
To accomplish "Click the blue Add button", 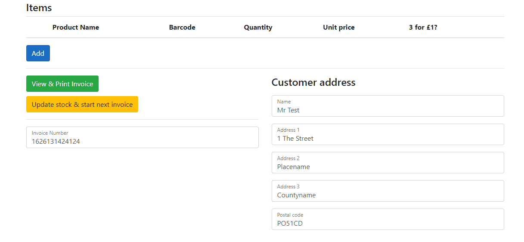I will click(x=38, y=53).
